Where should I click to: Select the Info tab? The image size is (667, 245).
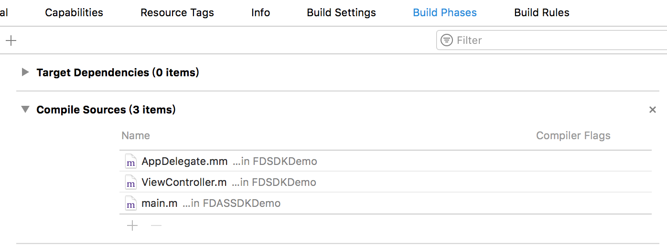click(x=260, y=13)
